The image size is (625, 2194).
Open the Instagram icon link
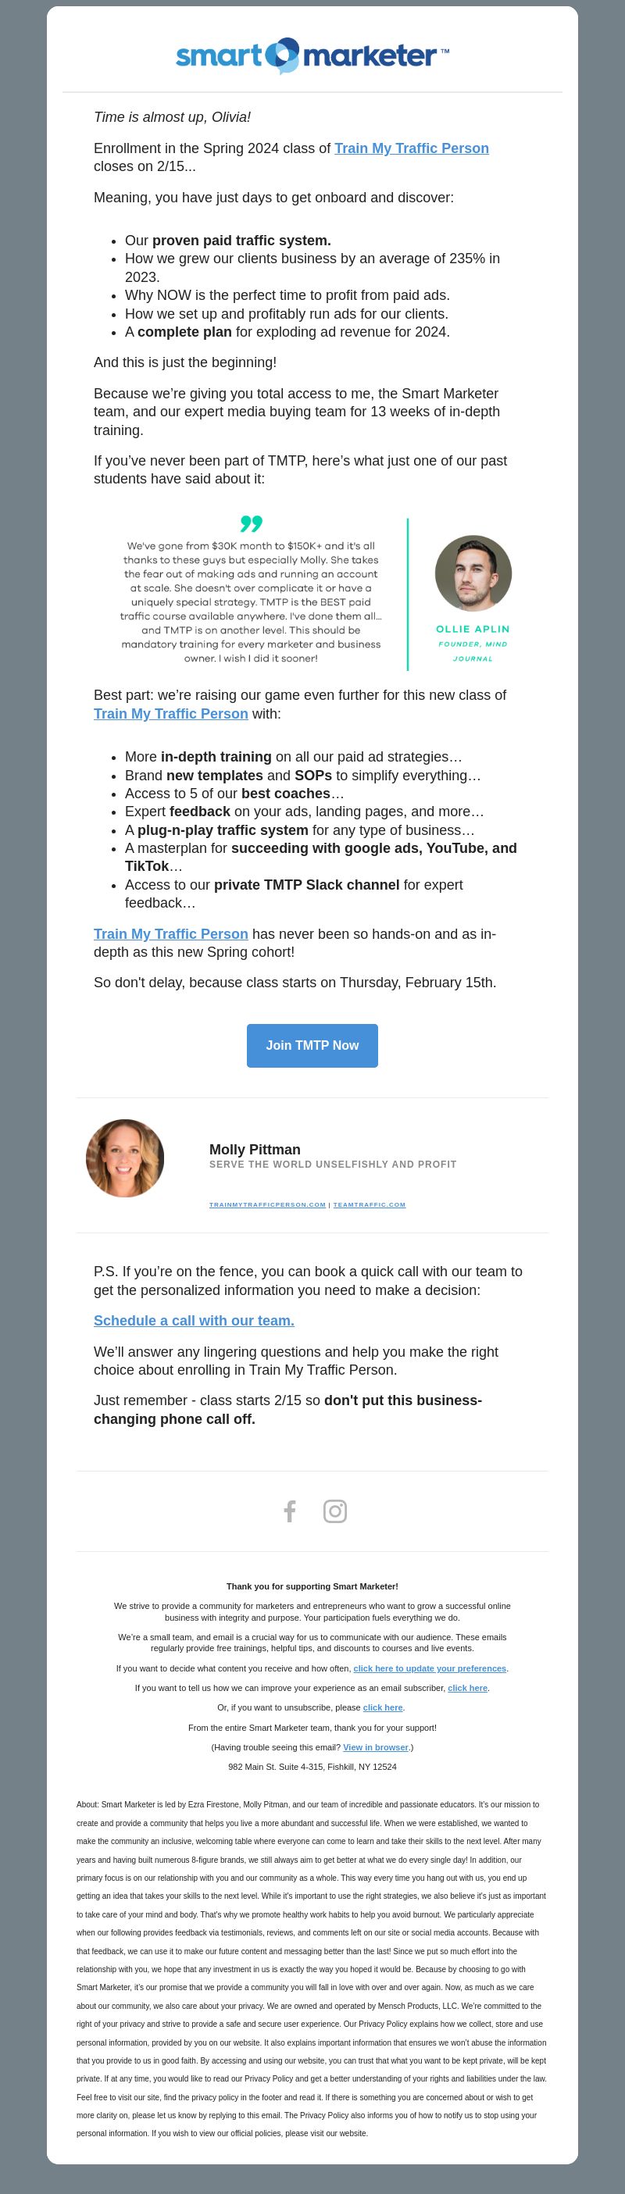coord(334,1511)
